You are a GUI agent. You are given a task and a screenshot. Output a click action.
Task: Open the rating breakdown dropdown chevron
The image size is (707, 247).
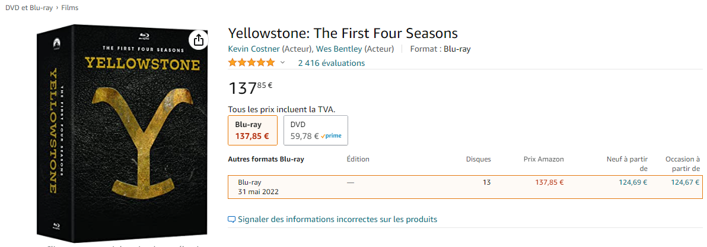pyautogui.click(x=283, y=63)
